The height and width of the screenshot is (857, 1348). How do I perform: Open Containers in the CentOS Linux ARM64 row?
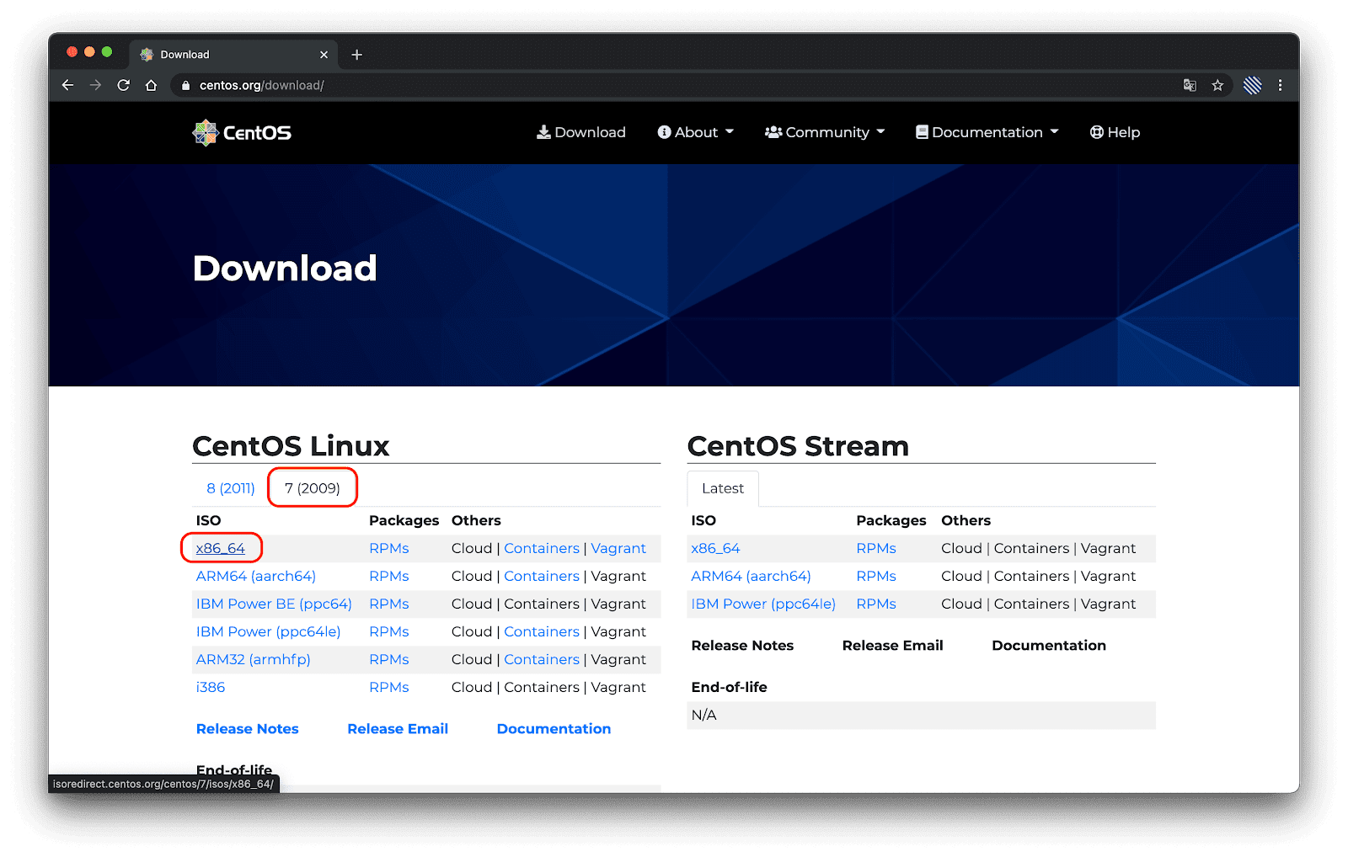pyautogui.click(x=542, y=576)
